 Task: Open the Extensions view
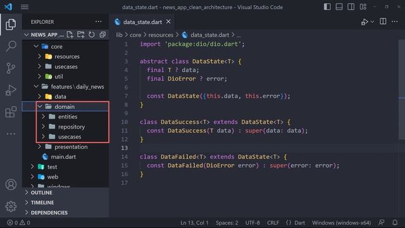11,112
